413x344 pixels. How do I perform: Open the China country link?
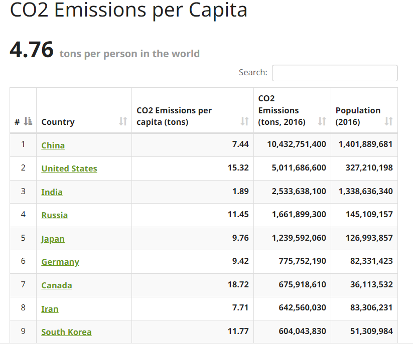click(53, 145)
